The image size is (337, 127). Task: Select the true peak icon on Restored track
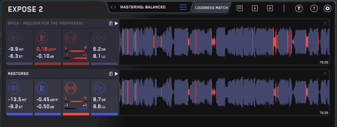tap(42, 88)
